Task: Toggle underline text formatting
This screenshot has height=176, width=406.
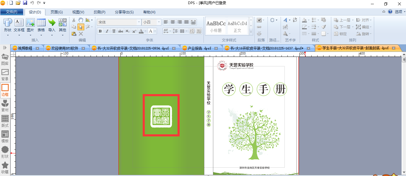Action: (x=114, y=31)
